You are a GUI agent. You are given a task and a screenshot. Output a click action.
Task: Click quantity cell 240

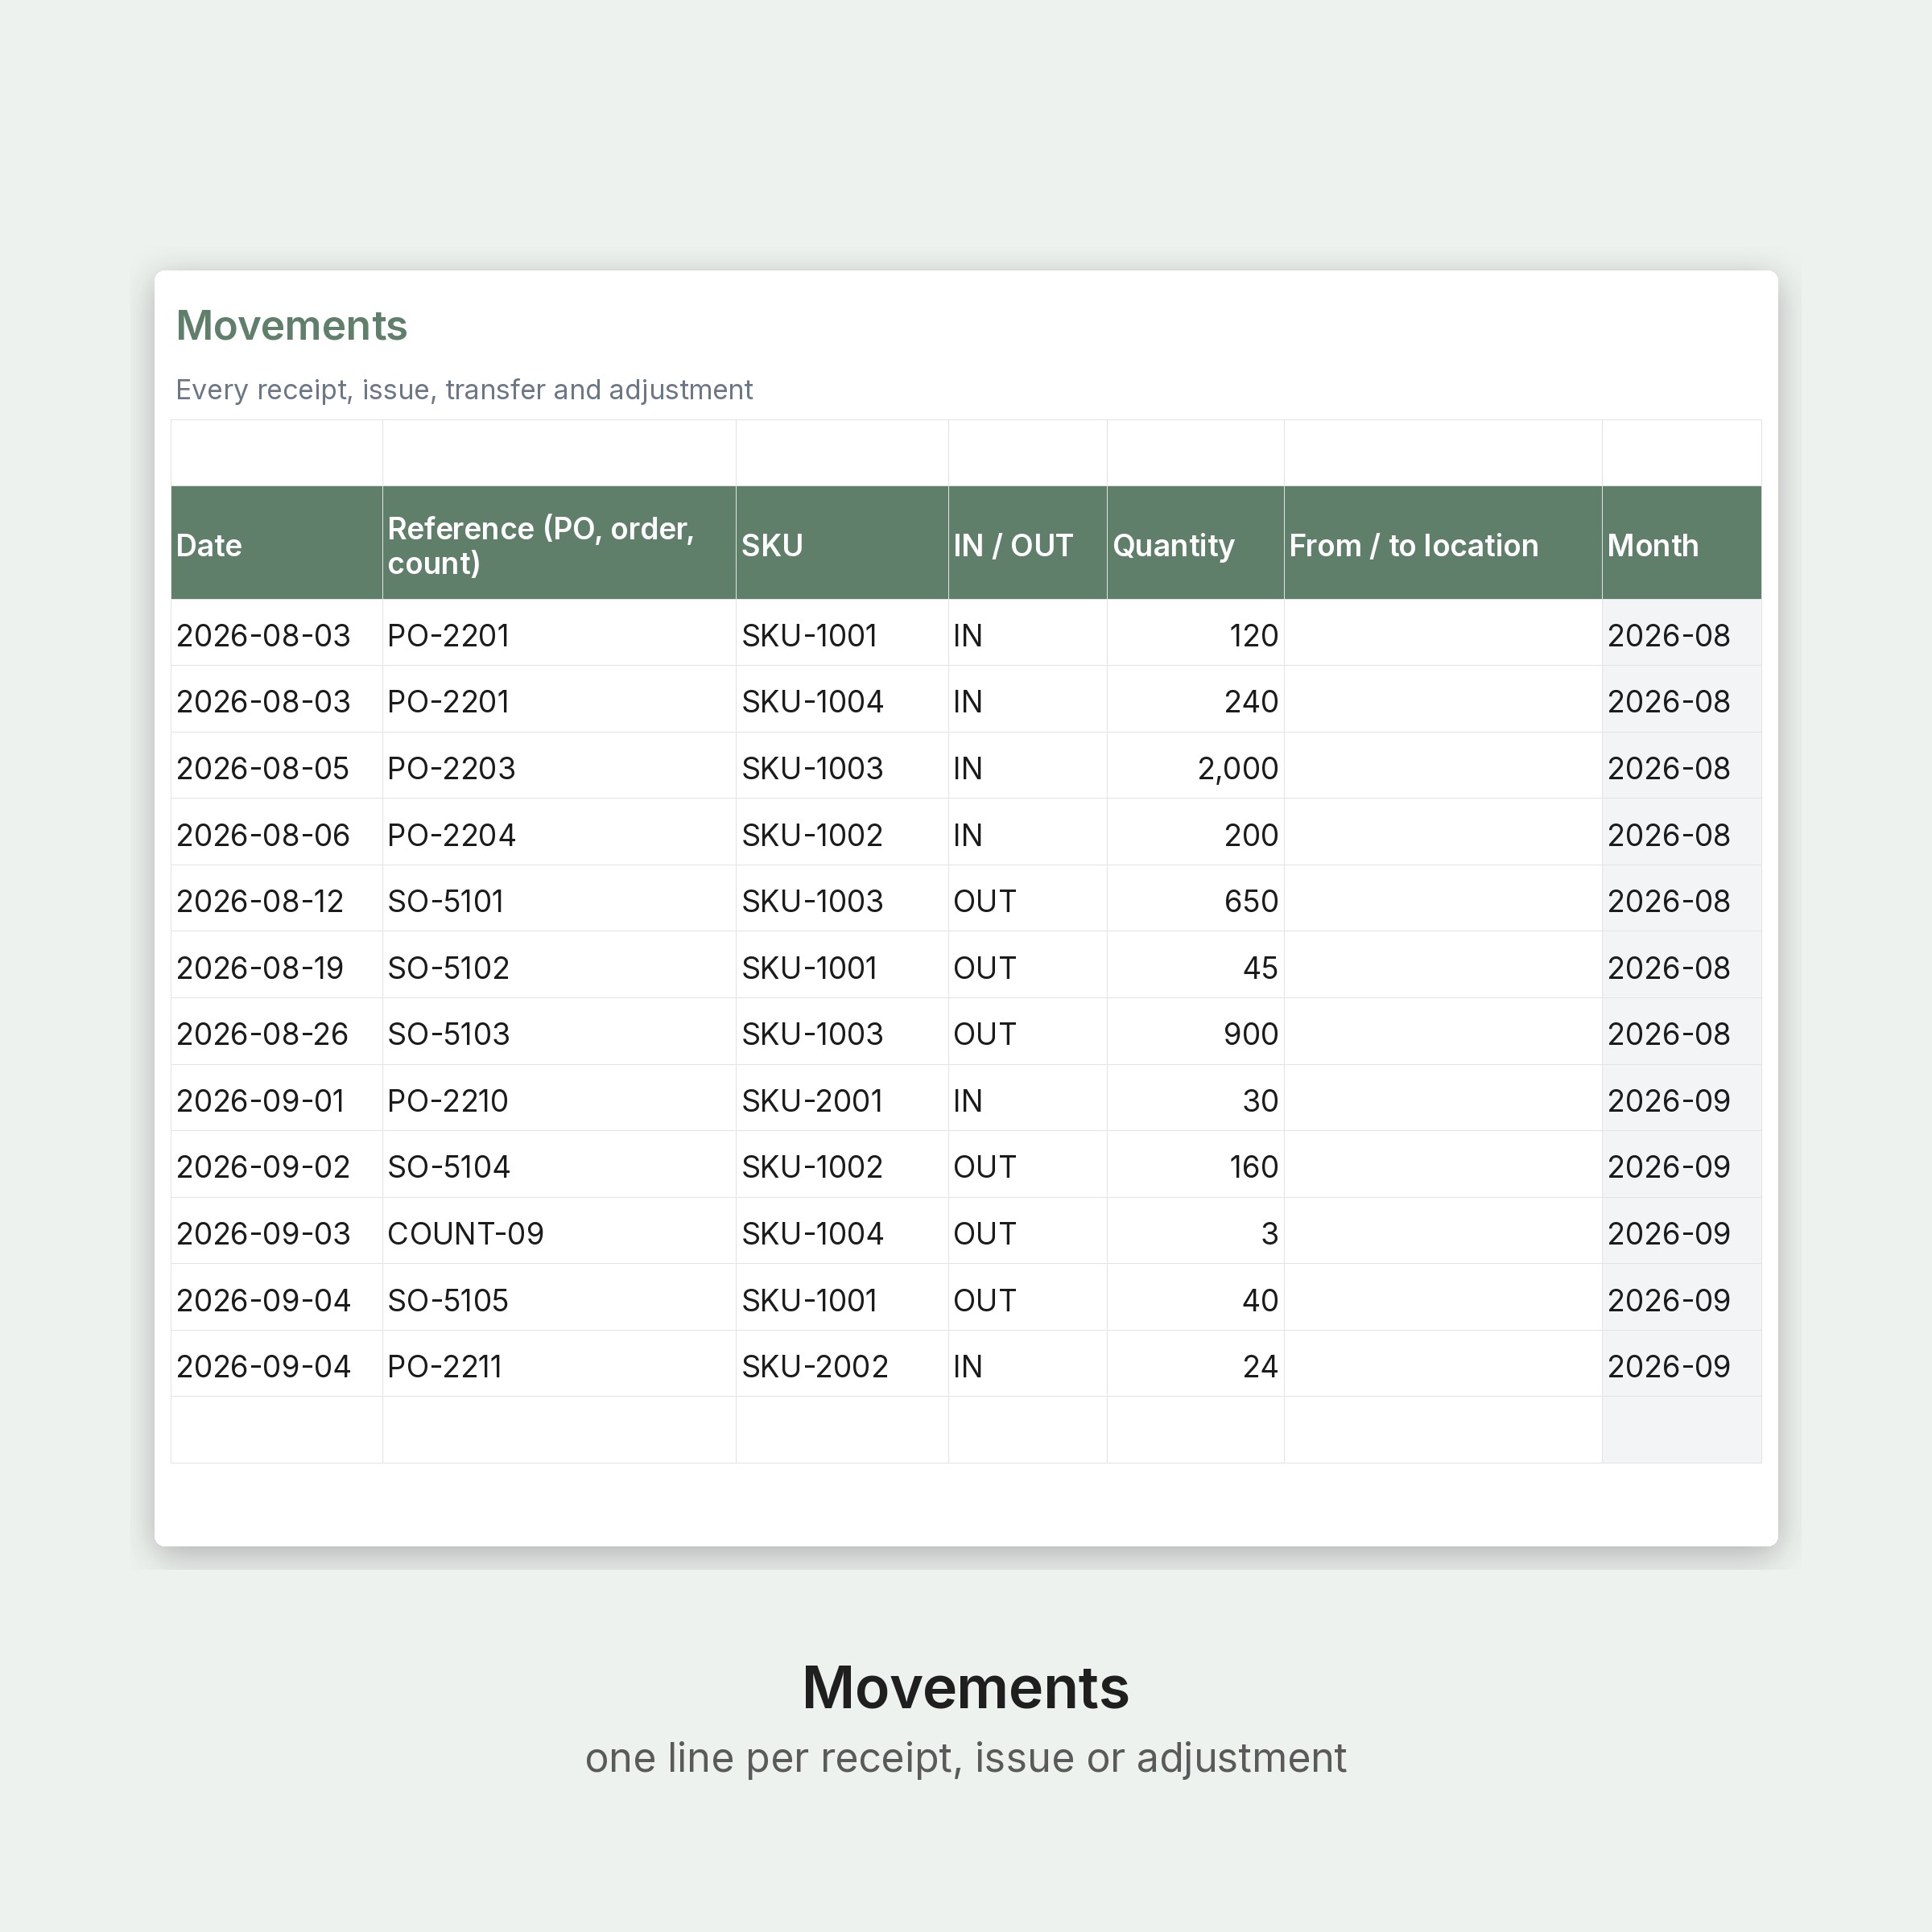tap(1195, 699)
